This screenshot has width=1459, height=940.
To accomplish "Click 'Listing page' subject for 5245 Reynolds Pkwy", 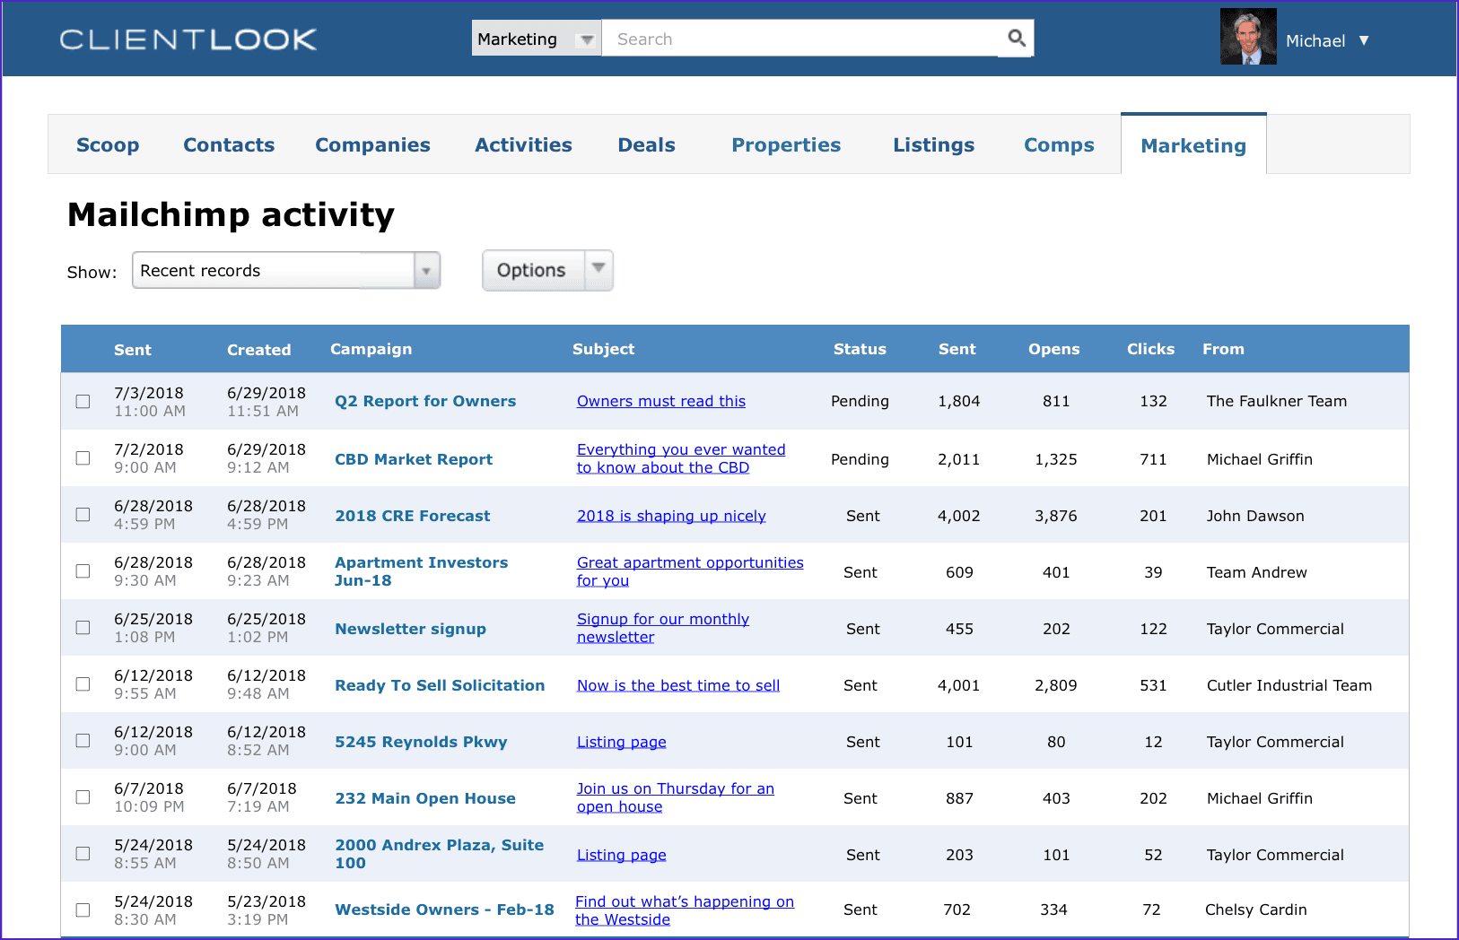I will pyautogui.click(x=621, y=742).
